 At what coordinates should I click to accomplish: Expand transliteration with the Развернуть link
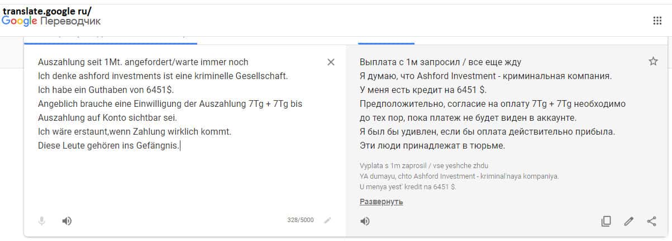tap(382, 201)
